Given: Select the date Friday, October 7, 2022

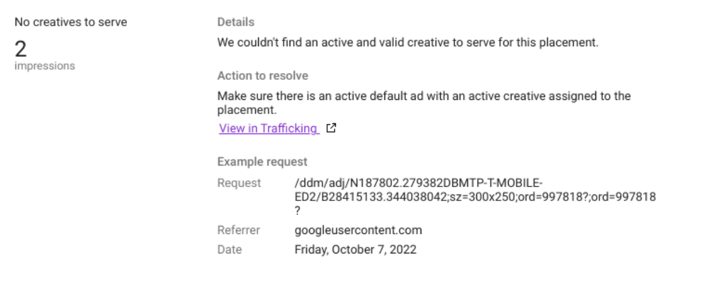Looking at the screenshot, I should [355, 249].
